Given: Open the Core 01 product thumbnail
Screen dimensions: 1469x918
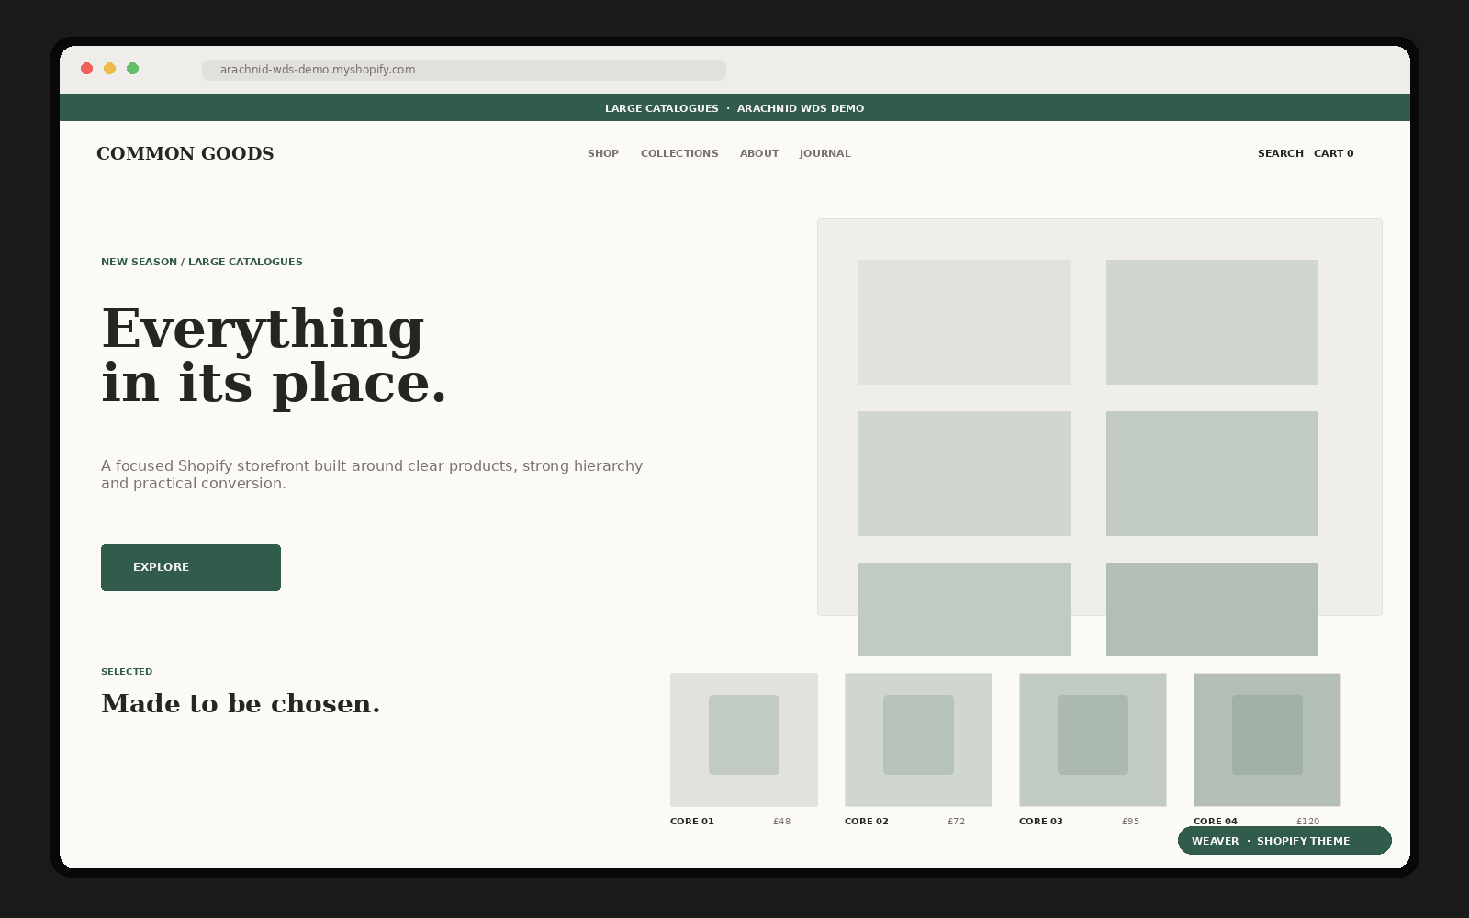Looking at the screenshot, I should pyautogui.click(x=744, y=740).
